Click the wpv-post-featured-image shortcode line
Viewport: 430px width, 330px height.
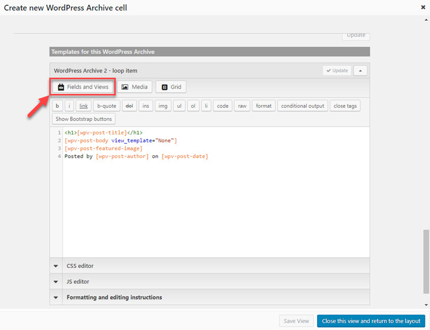[104, 148]
